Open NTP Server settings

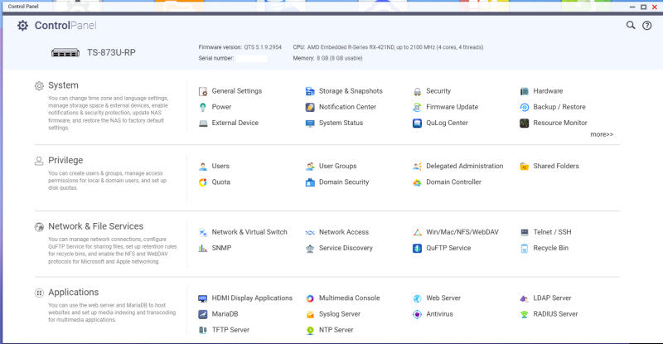(329, 330)
